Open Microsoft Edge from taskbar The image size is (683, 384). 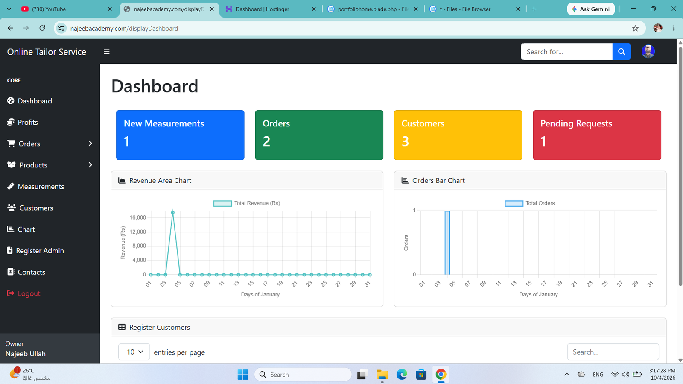click(x=402, y=375)
